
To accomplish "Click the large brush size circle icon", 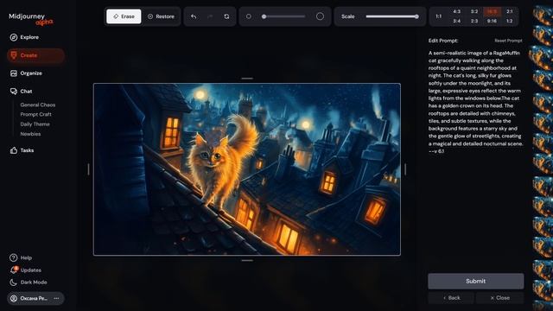I will click(320, 16).
